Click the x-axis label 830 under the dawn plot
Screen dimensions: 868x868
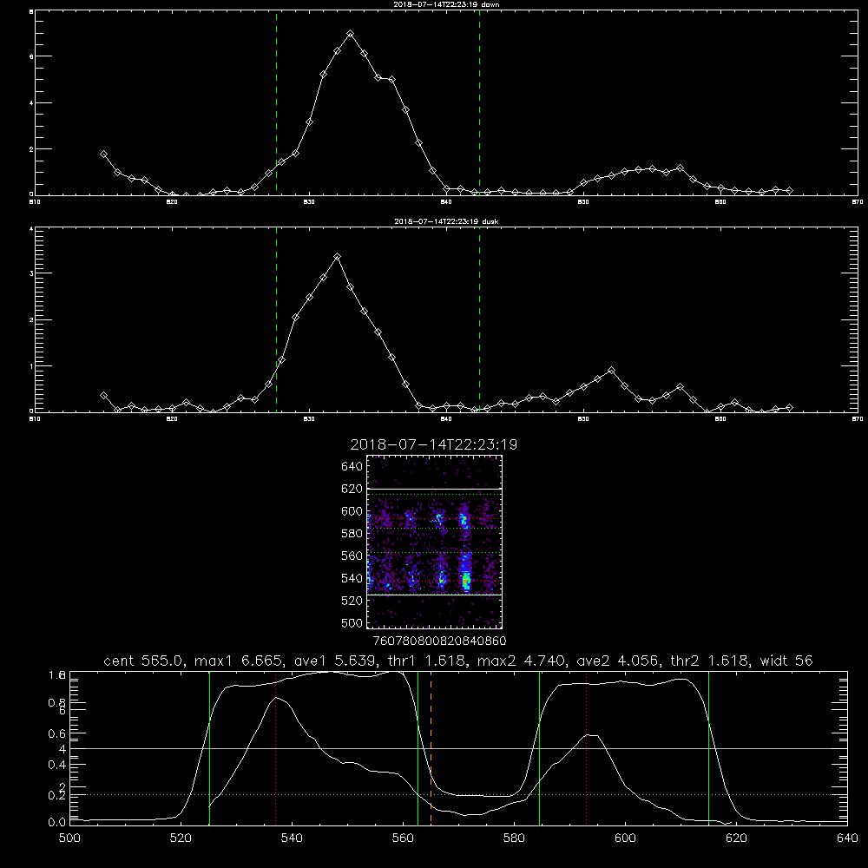point(309,202)
